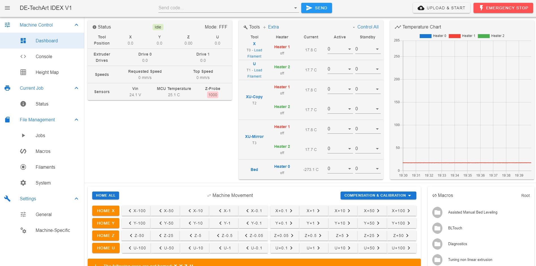This screenshot has width=536, height=266.
Task: Open Machine-Specific settings
Action: pyautogui.click(x=42, y=230)
